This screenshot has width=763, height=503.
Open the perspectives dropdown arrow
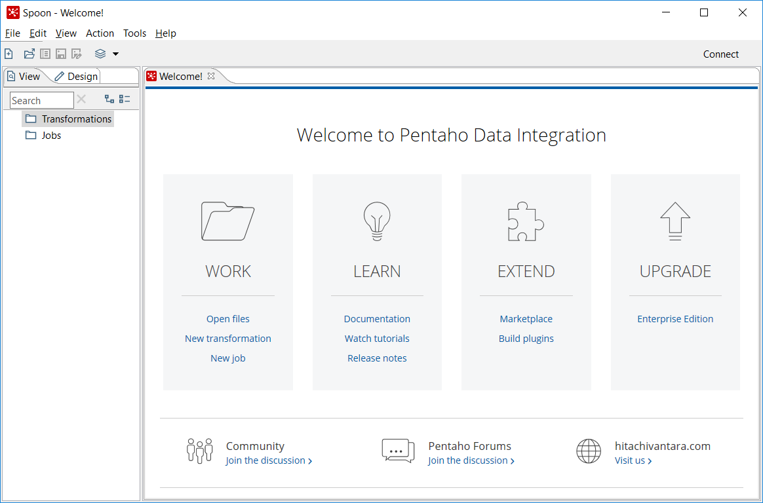pos(115,54)
